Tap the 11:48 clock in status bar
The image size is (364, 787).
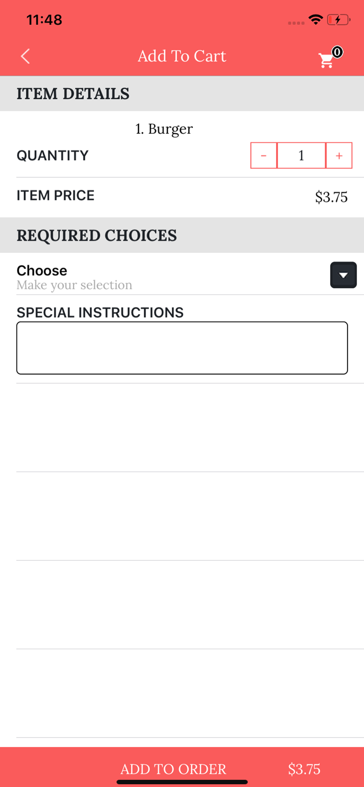click(x=44, y=20)
